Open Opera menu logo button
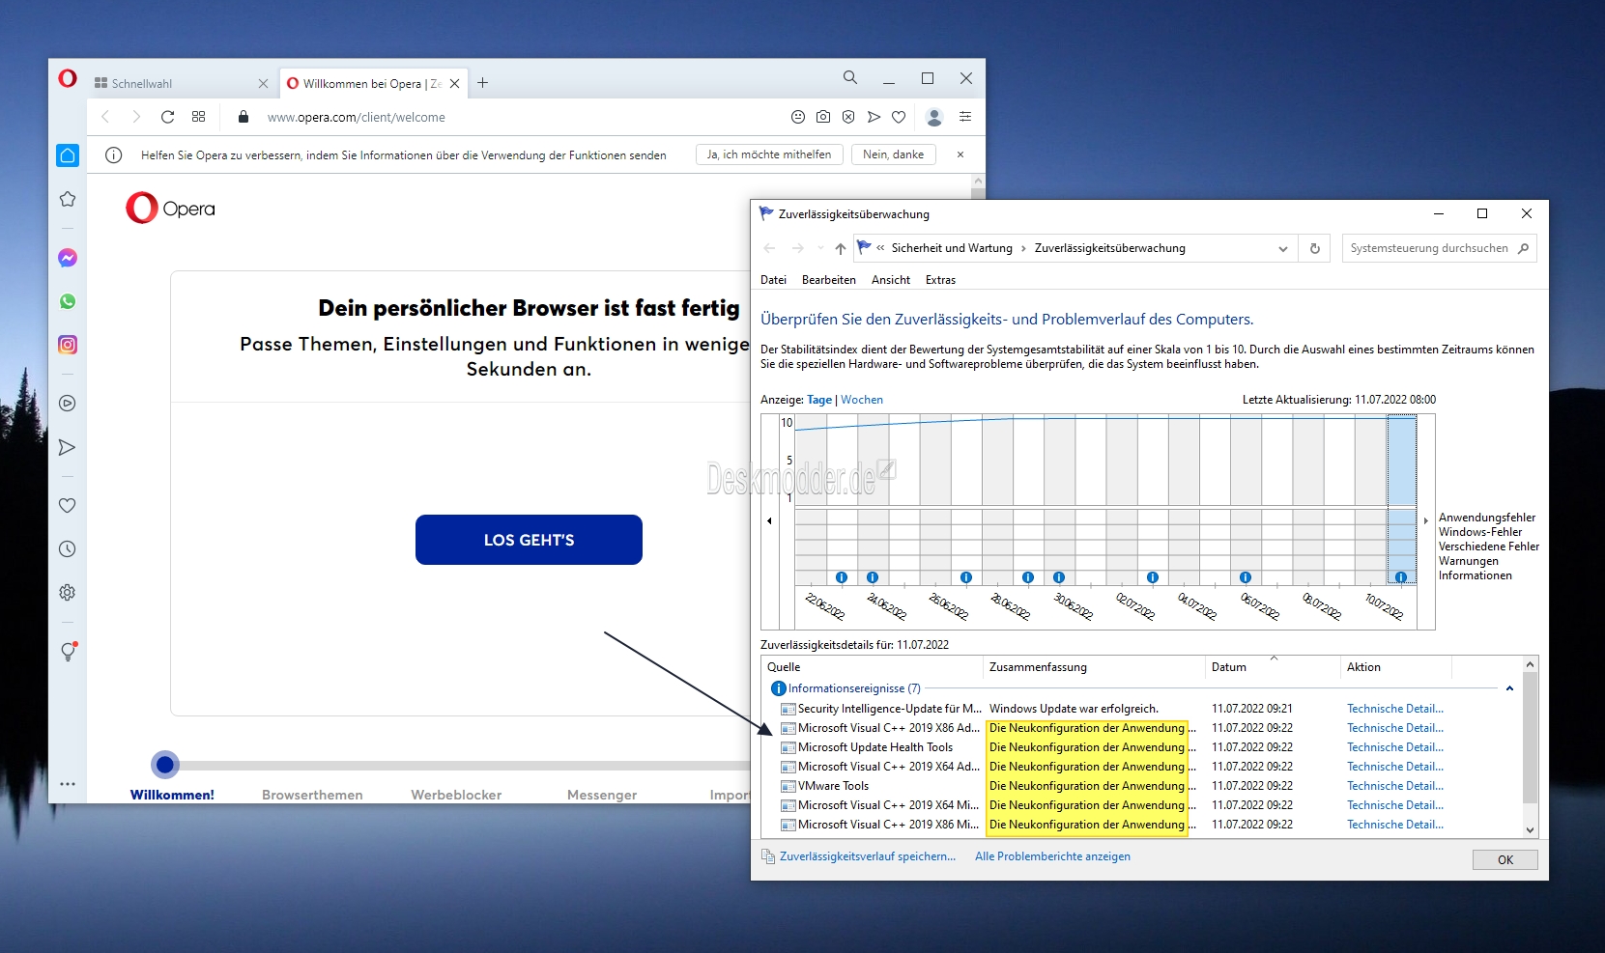The height and width of the screenshot is (953, 1605). point(68,78)
